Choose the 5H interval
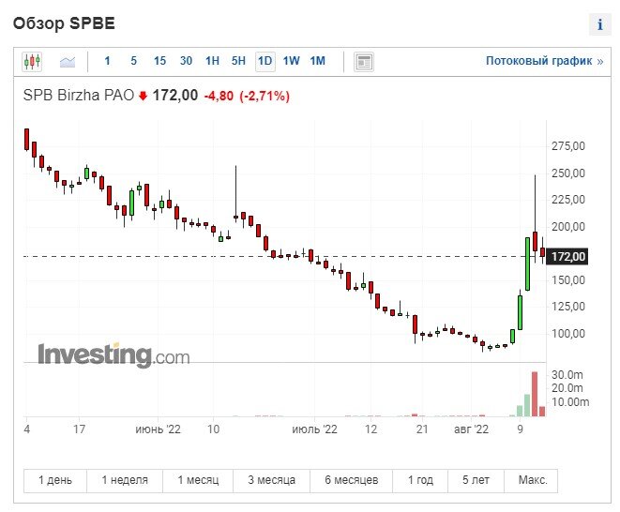The width and height of the screenshot is (620, 512). tap(238, 61)
